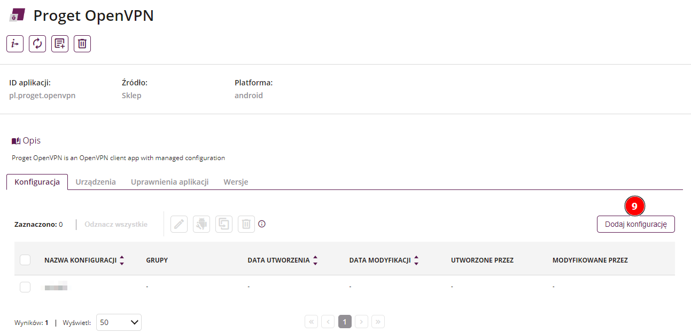Click the Zaznaczono: 0 counter
Viewport: 691px width, 333px height.
38,224
